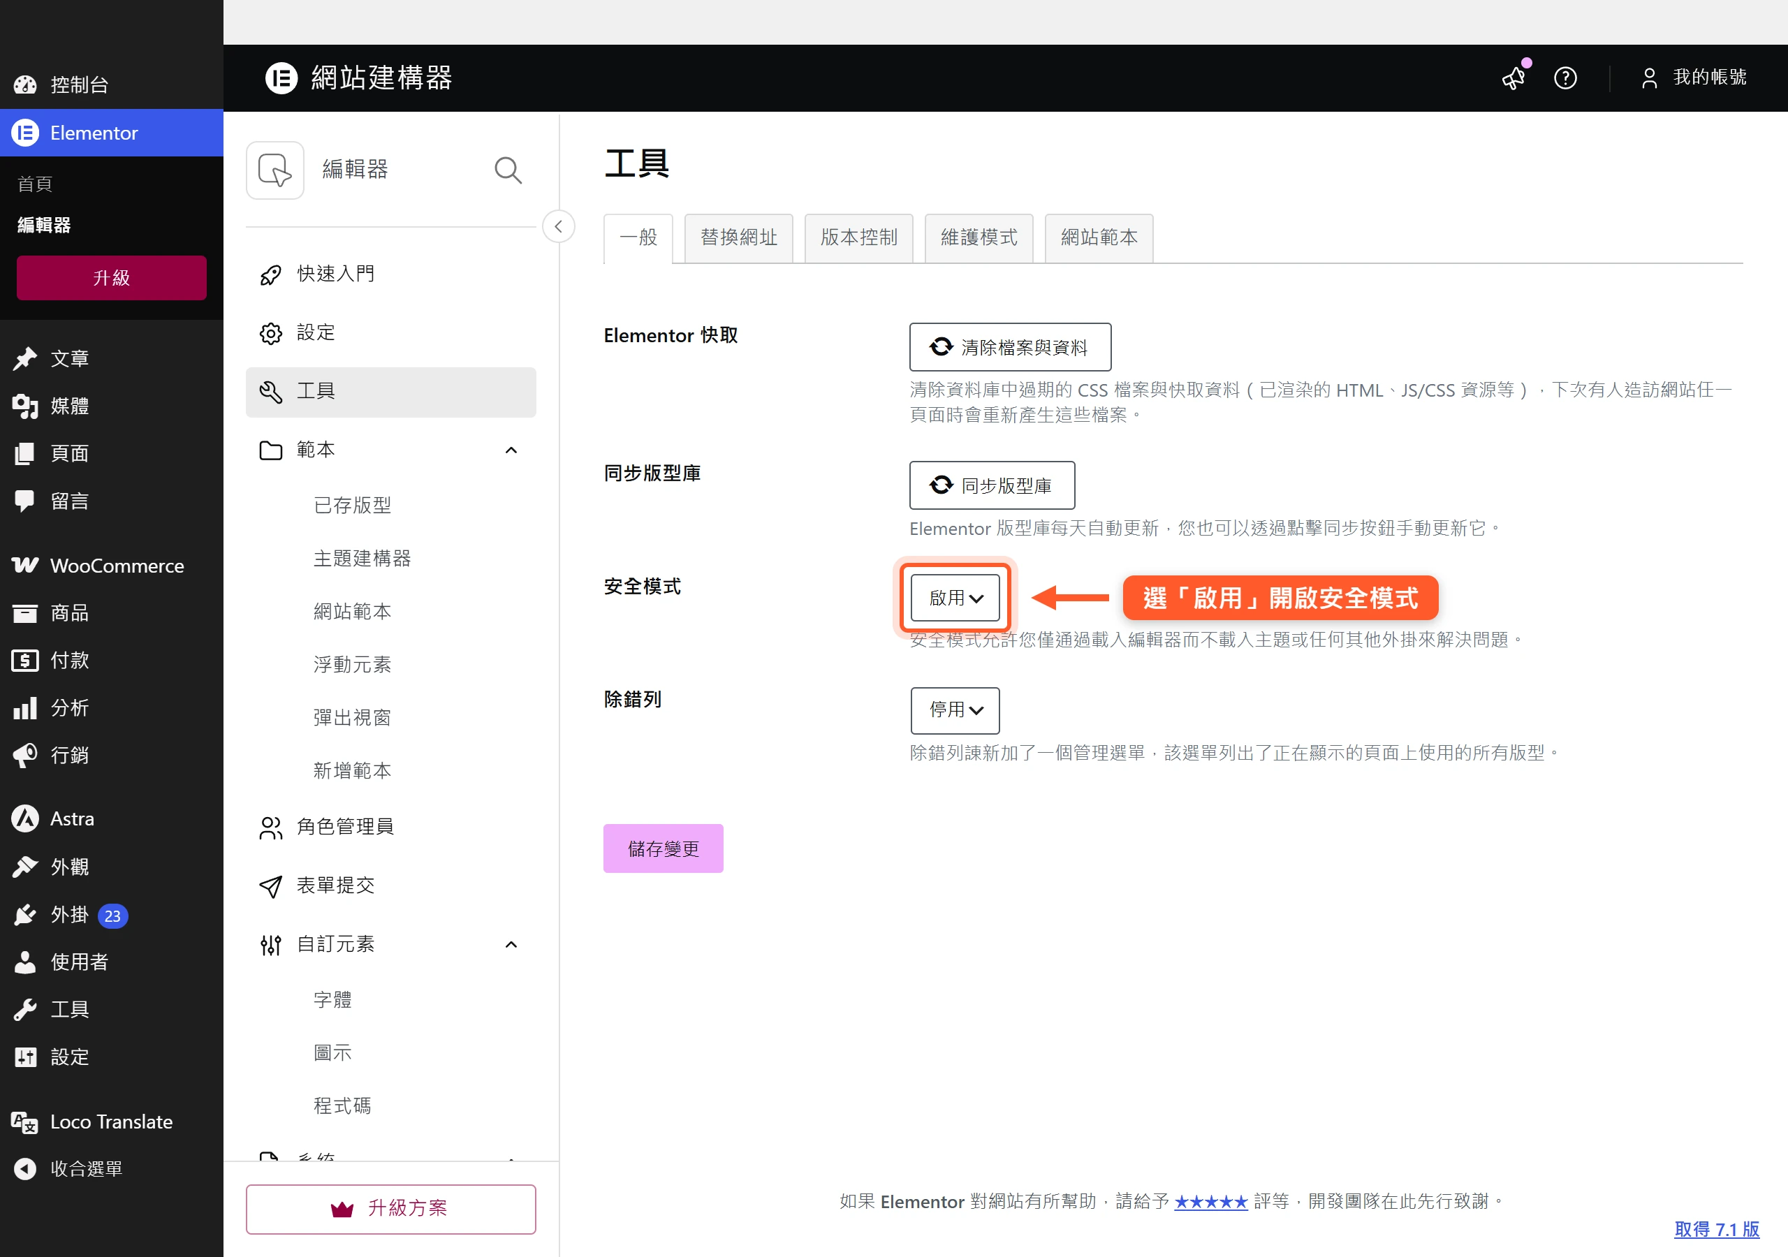
Task: Open 商品 products icon
Action: coord(25,613)
